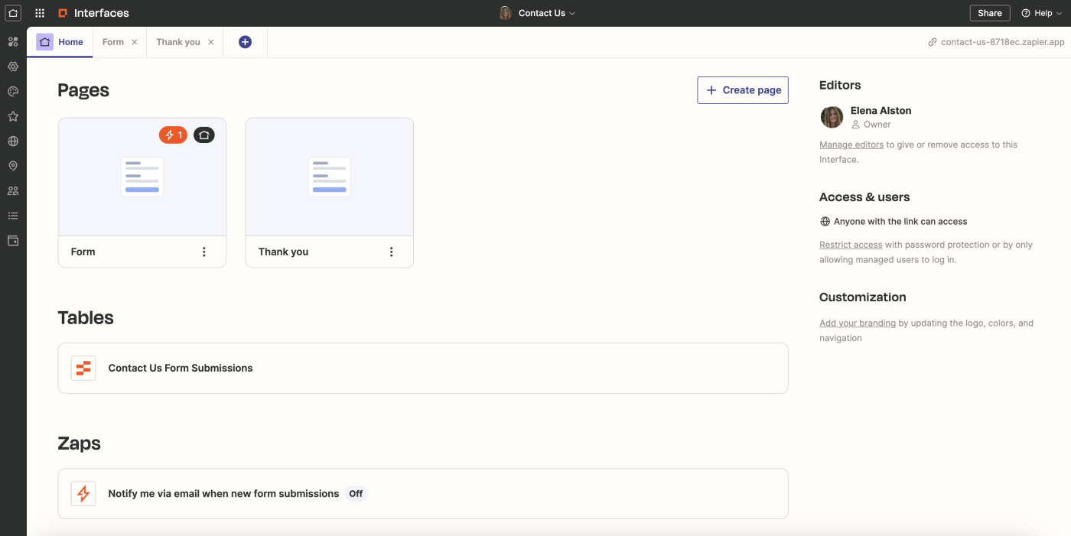Click the Form page title label
Image resolution: width=1071 pixels, height=536 pixels.
pos(83,252)
